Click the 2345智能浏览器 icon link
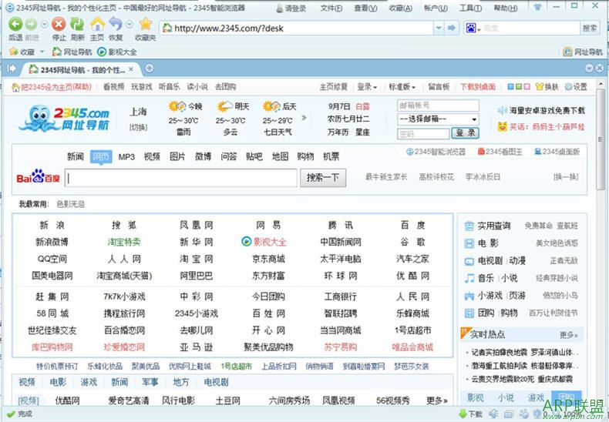The image size is (609, 422). point(409,152)
